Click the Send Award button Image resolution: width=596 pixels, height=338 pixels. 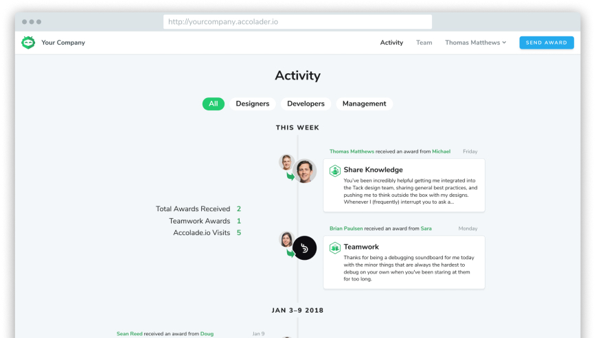547,43
